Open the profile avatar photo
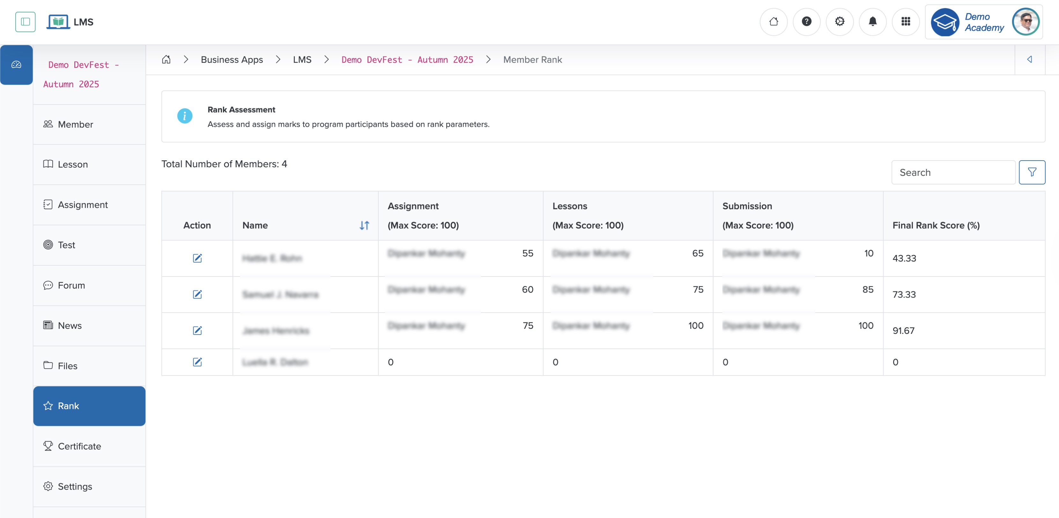The image size is (1059, 518). click(x=1026, y=22)
